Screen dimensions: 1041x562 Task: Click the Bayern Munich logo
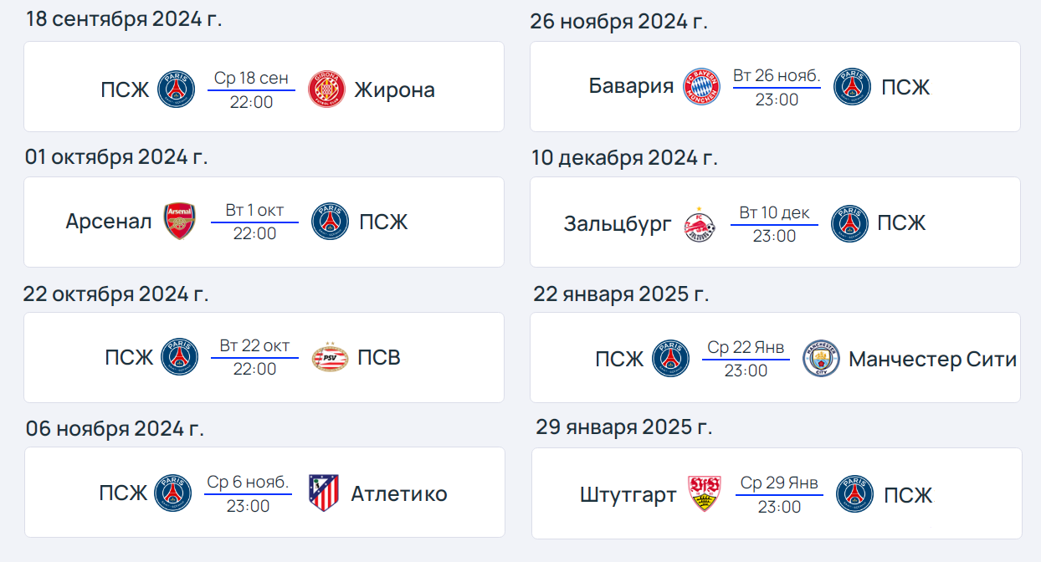tap(700, 86)
